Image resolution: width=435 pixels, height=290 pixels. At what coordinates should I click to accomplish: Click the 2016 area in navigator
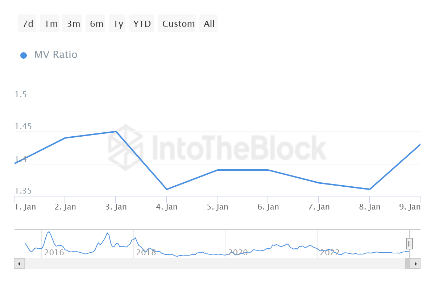click(x=54, y=252)
